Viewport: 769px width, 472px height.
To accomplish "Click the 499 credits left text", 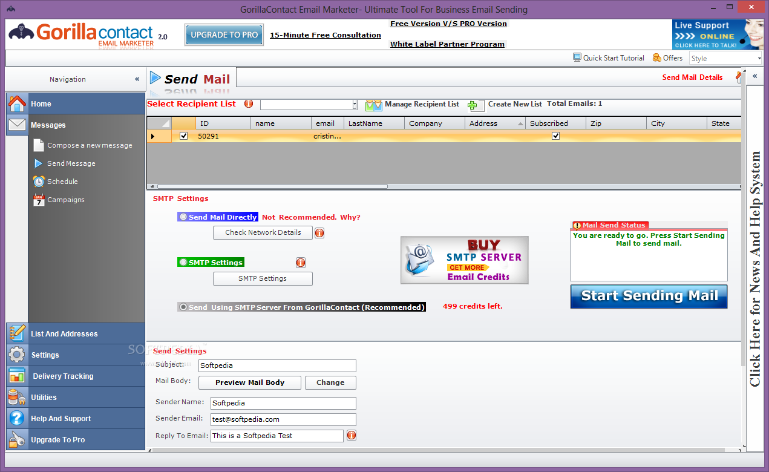I will 473,306.
